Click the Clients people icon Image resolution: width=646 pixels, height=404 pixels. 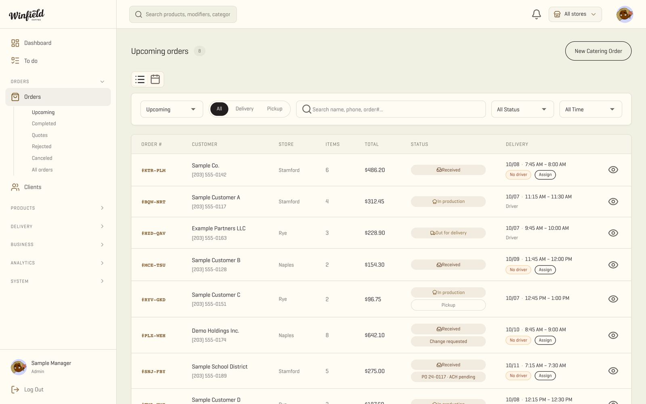(x=15, y=187)
